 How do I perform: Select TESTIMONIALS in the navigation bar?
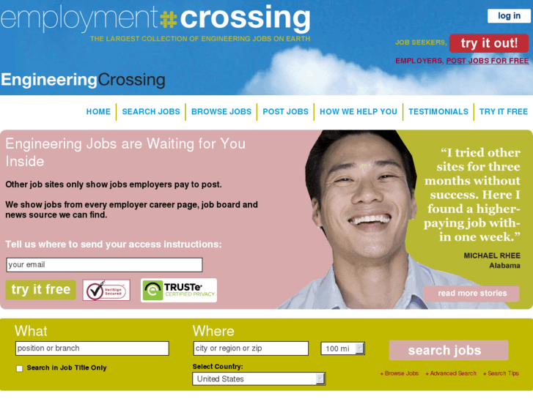click(438, 112)
